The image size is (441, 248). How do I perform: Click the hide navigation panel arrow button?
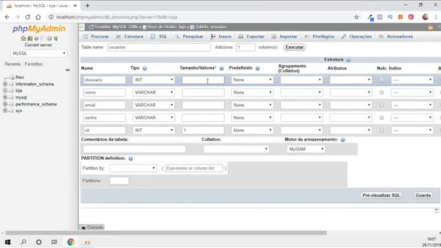click(x=81, y=27)
